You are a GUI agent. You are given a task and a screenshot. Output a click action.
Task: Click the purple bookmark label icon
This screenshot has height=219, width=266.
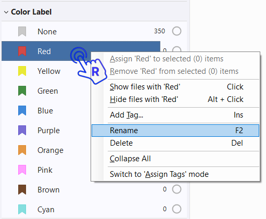click(x=22, y=131)
